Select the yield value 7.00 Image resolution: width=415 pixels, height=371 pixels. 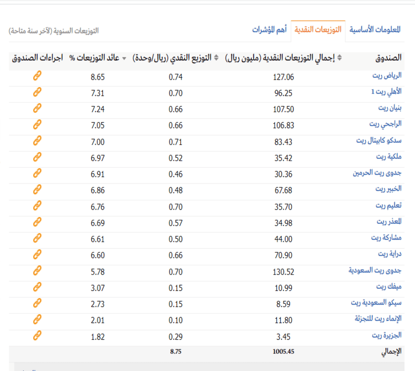[98, 142]
